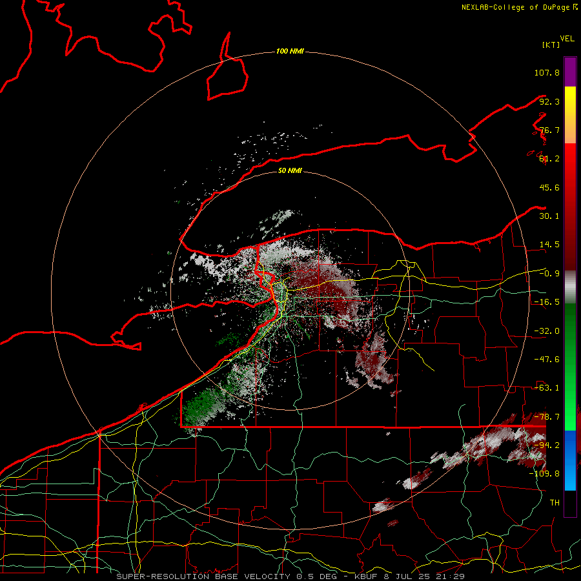The height and width of the screenshot is (581, 581).
Task: Select the -47.6 velocity scale value
Action: pos(547,360)
